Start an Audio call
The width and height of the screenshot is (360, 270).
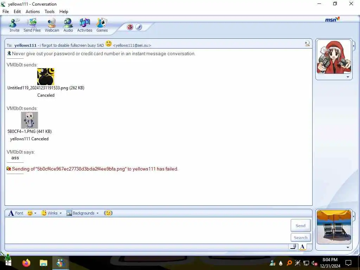tap(68, 25)
